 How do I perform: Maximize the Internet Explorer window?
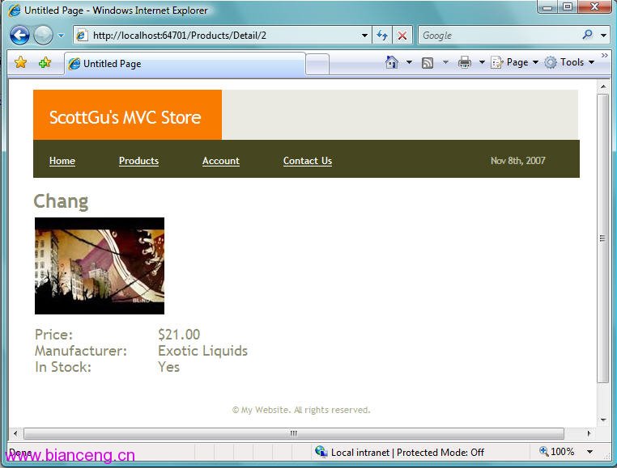[568, 7]
